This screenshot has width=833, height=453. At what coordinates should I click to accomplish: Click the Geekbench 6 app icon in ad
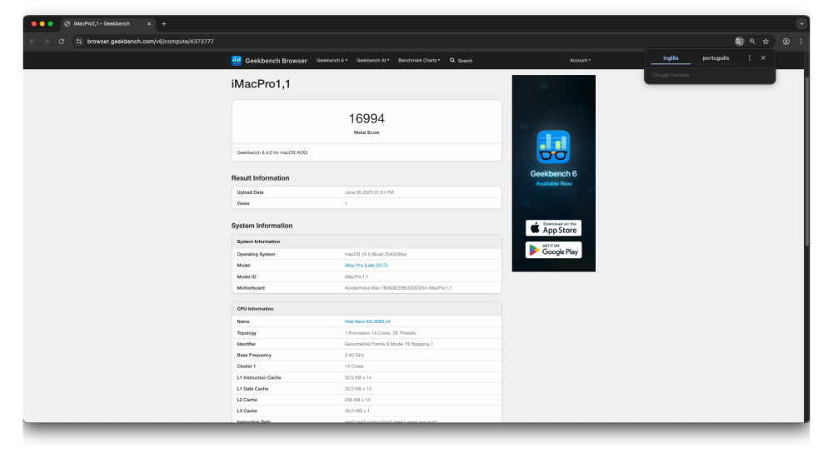[553, 147]
